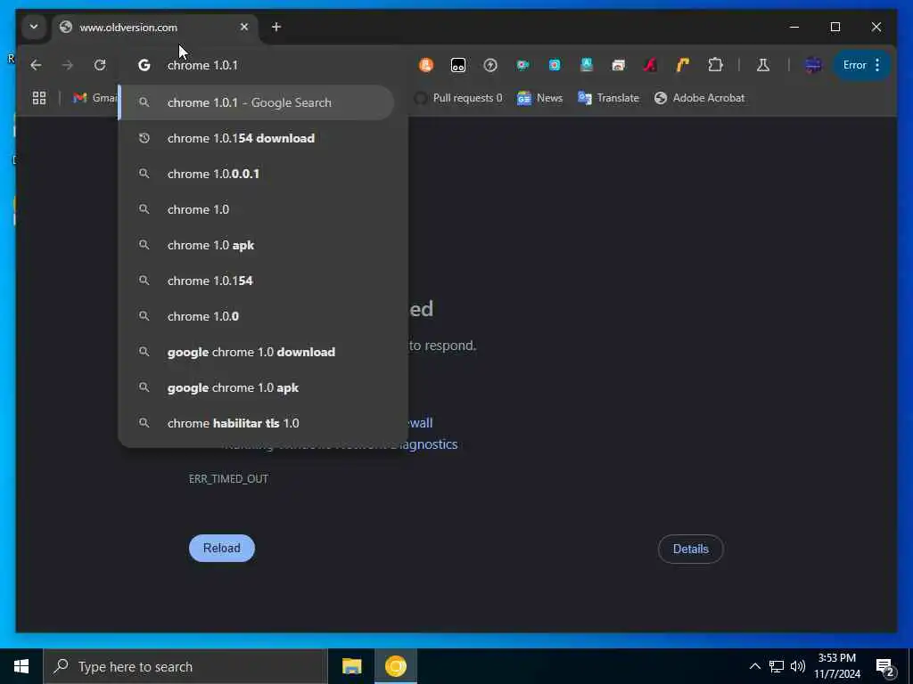Open the teal document 'A' extension
913x684 pixels.
587,65
